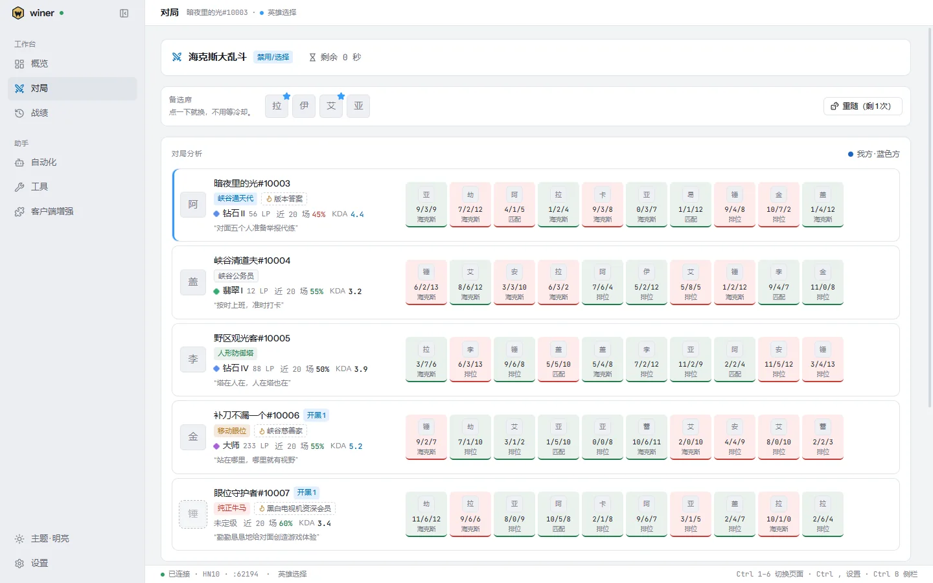Click the 重随 (剩1次) reroll button
The height and width of the screenshot is (583, 933).
pos(862,106)
